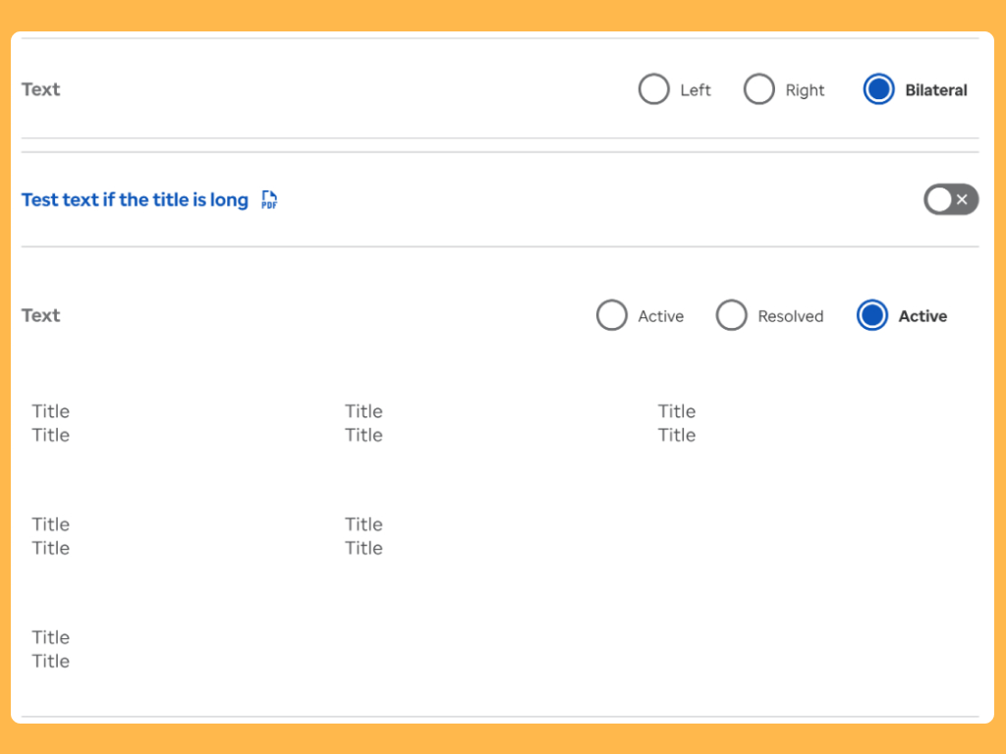Click the upper Title in the third row
This screenshot has width=1006, height=754.
pos(51,637)
